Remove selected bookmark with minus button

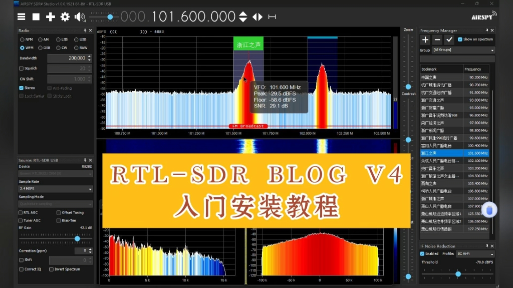[x=437, y=40]
